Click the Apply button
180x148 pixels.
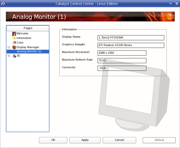coord(85,140)
